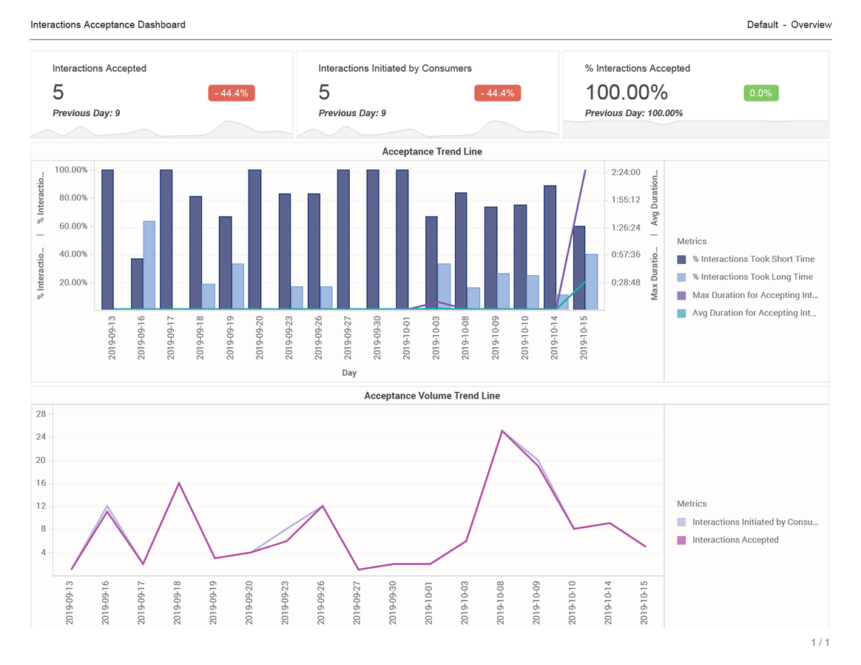861x665 pixels.
Task: Click the Interactions Initiated by Consumers legend swatch
Action: click(682, 522)
